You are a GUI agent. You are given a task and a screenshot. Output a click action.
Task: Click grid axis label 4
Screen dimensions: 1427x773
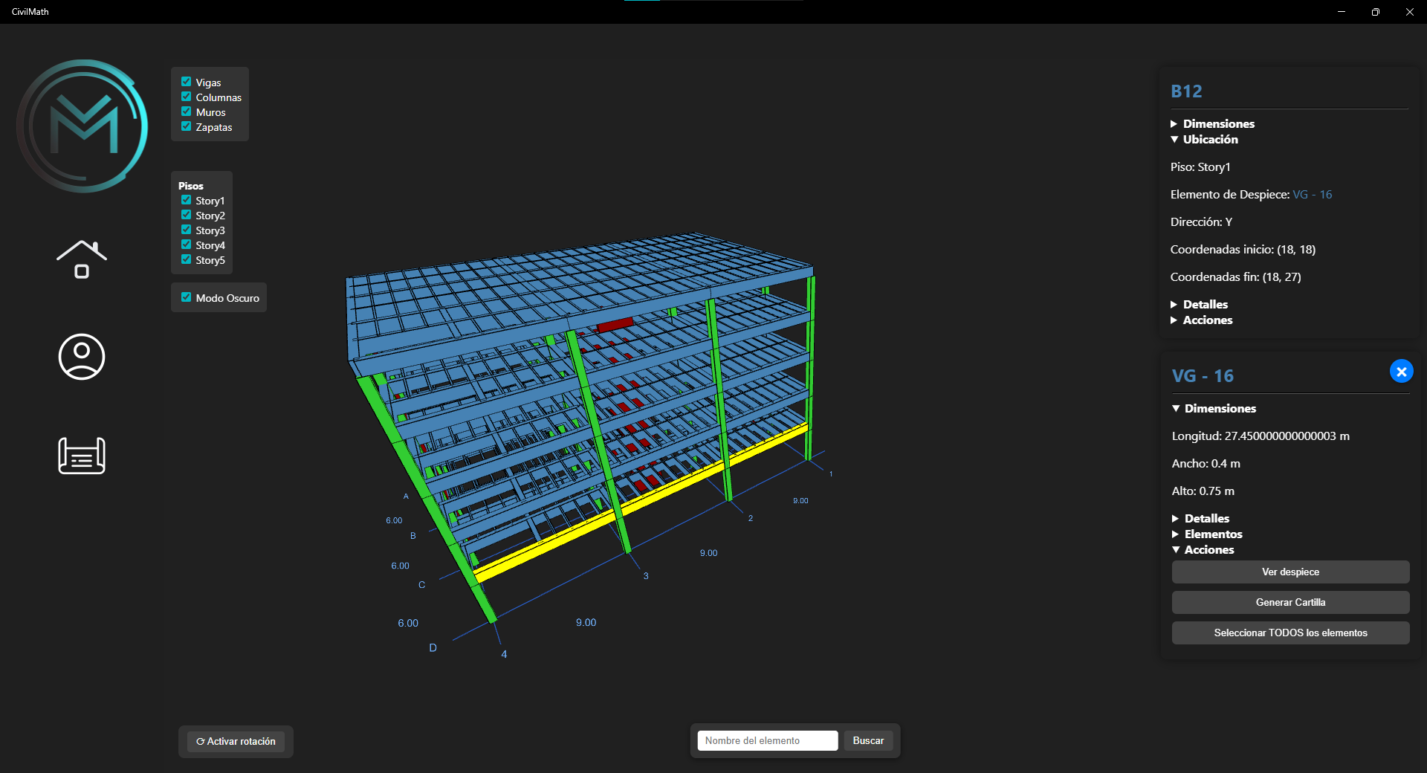click(504, 654)
